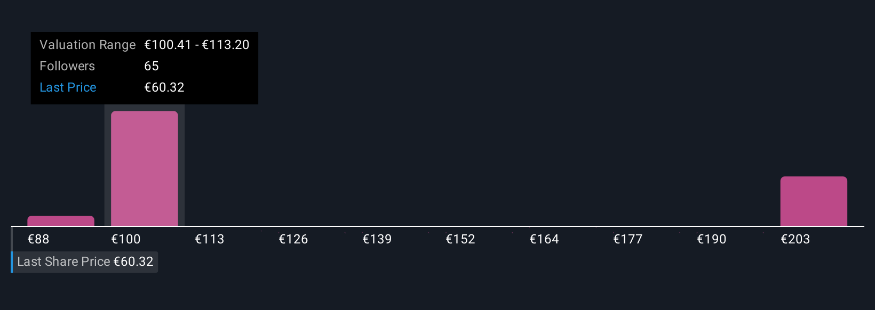Click the €203 axis label

(x=796, y=239)
